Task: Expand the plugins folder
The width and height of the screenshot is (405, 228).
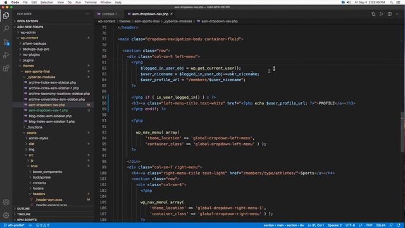Action: [28, 60]
